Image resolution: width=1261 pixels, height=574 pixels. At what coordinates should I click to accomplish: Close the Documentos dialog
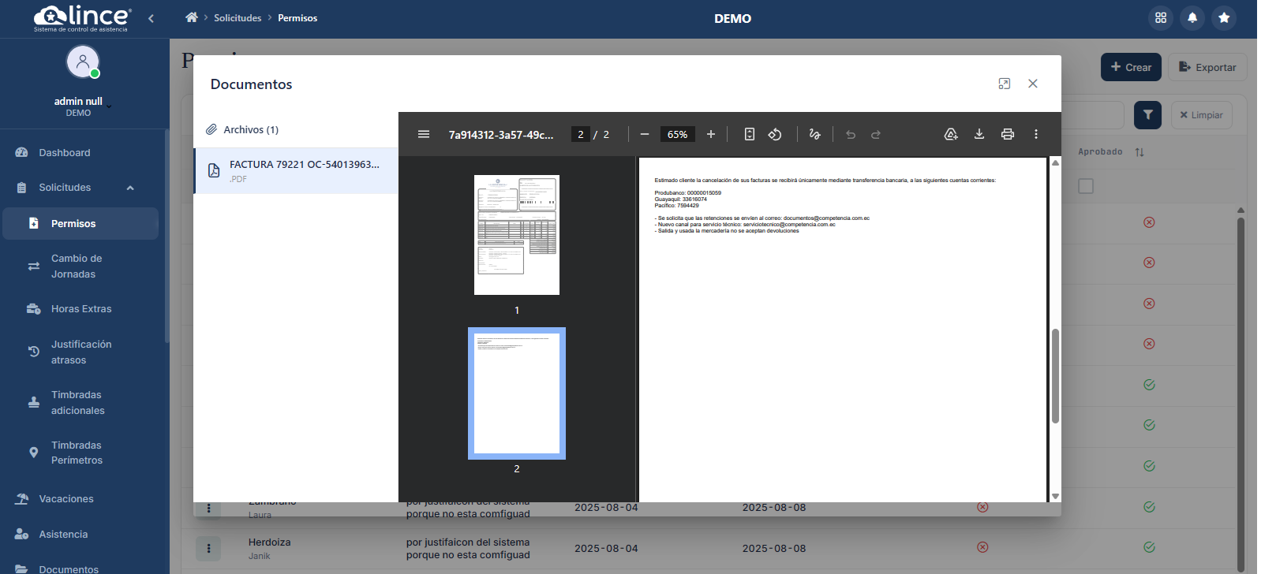1033,84
